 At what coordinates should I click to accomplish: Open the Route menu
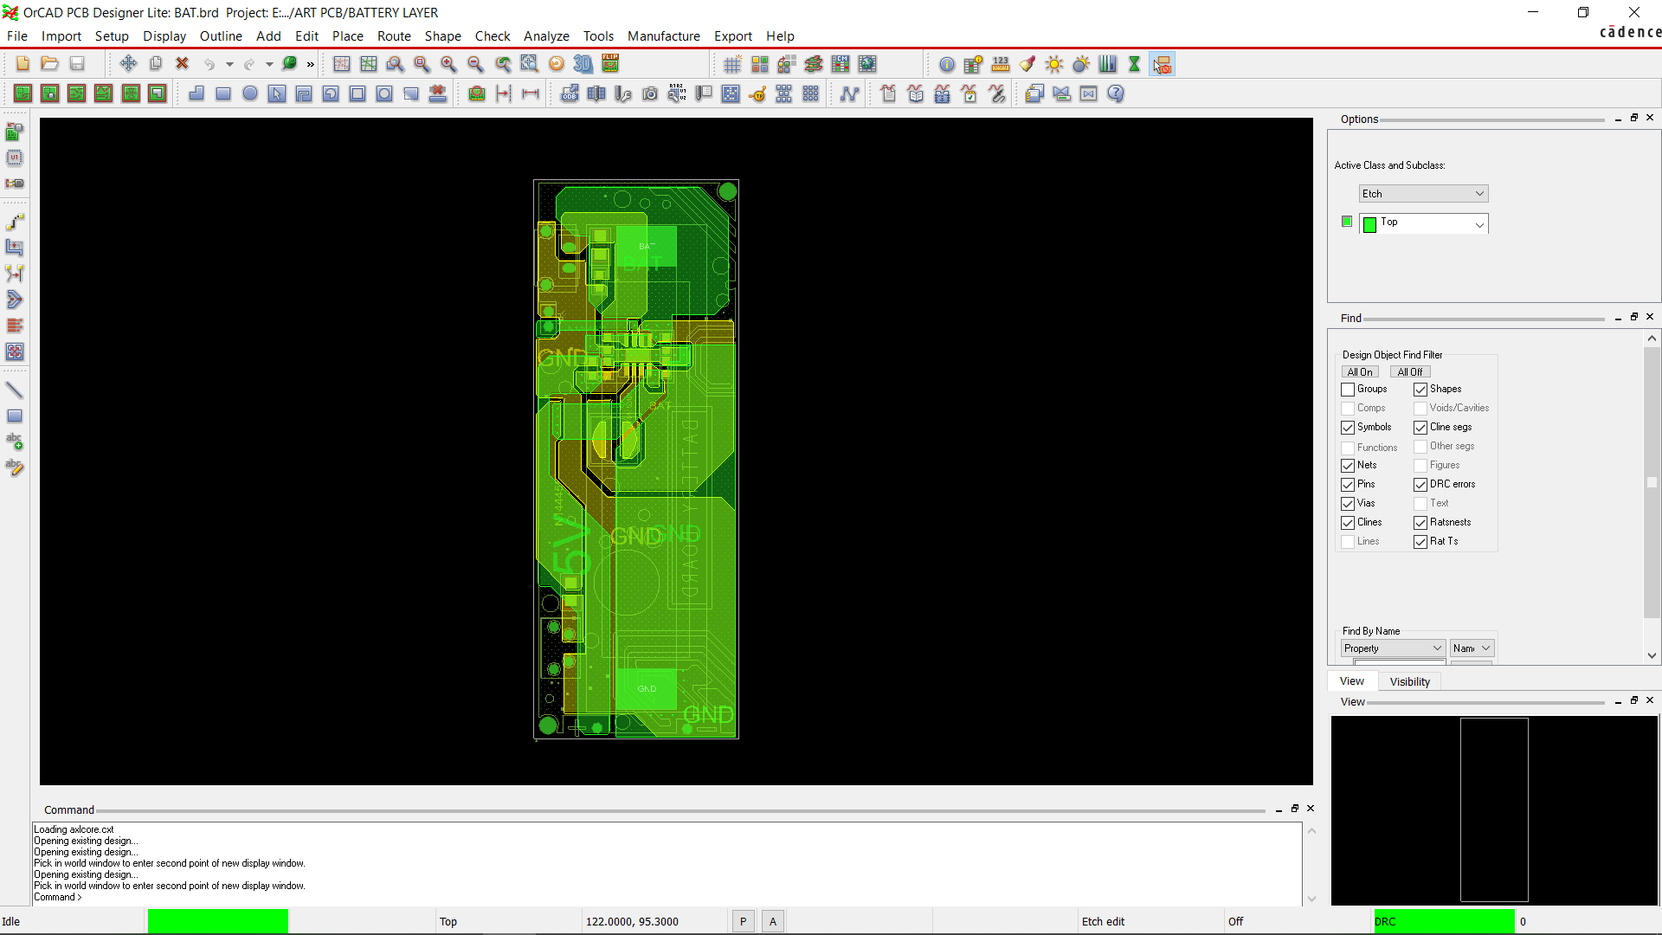(x=394, y=36)
